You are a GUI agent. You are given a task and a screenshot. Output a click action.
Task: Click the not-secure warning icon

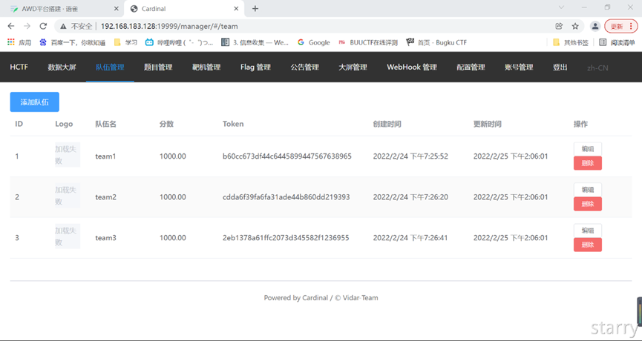click(x=63, y=26)
